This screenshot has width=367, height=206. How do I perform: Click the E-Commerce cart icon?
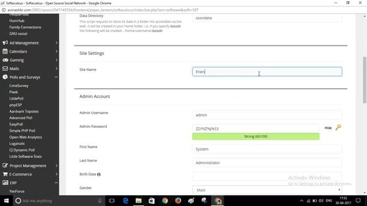[x=5, y=174]
